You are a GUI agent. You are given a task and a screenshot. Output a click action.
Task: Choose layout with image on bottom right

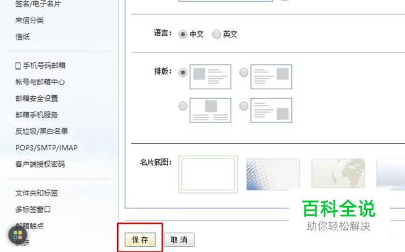271,110
